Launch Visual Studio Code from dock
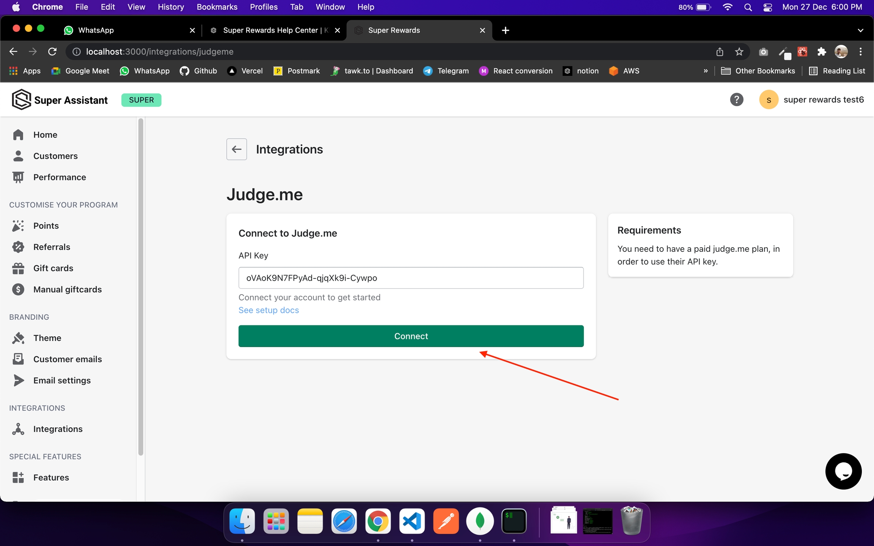 [x=412, y=521]
